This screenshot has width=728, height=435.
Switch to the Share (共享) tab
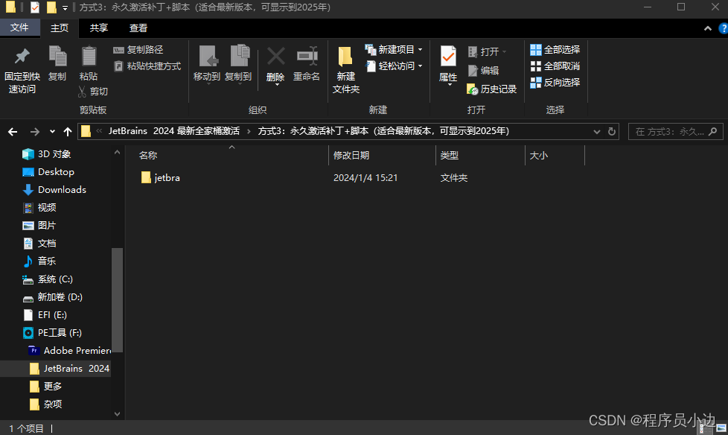click(99, 28)
